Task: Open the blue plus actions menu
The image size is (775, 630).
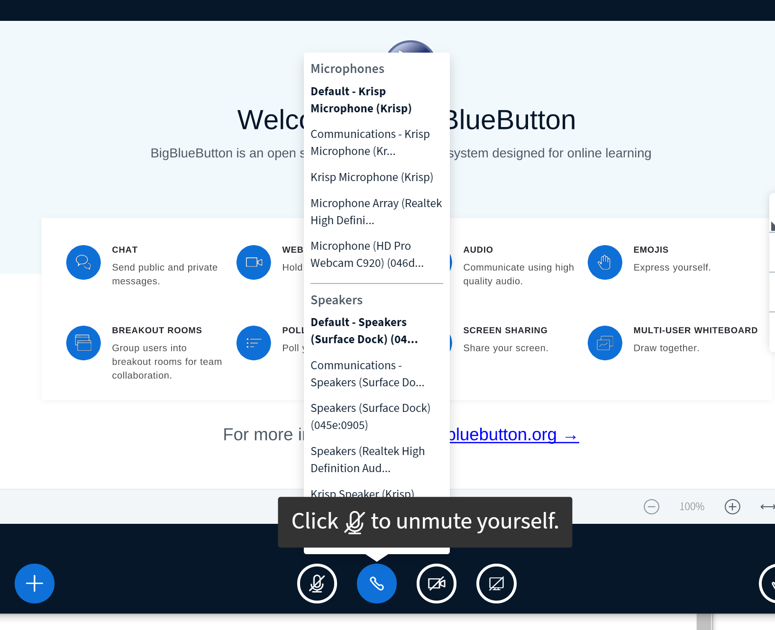Action: point(35,584)
